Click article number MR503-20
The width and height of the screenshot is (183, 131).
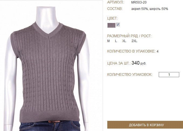139,2
